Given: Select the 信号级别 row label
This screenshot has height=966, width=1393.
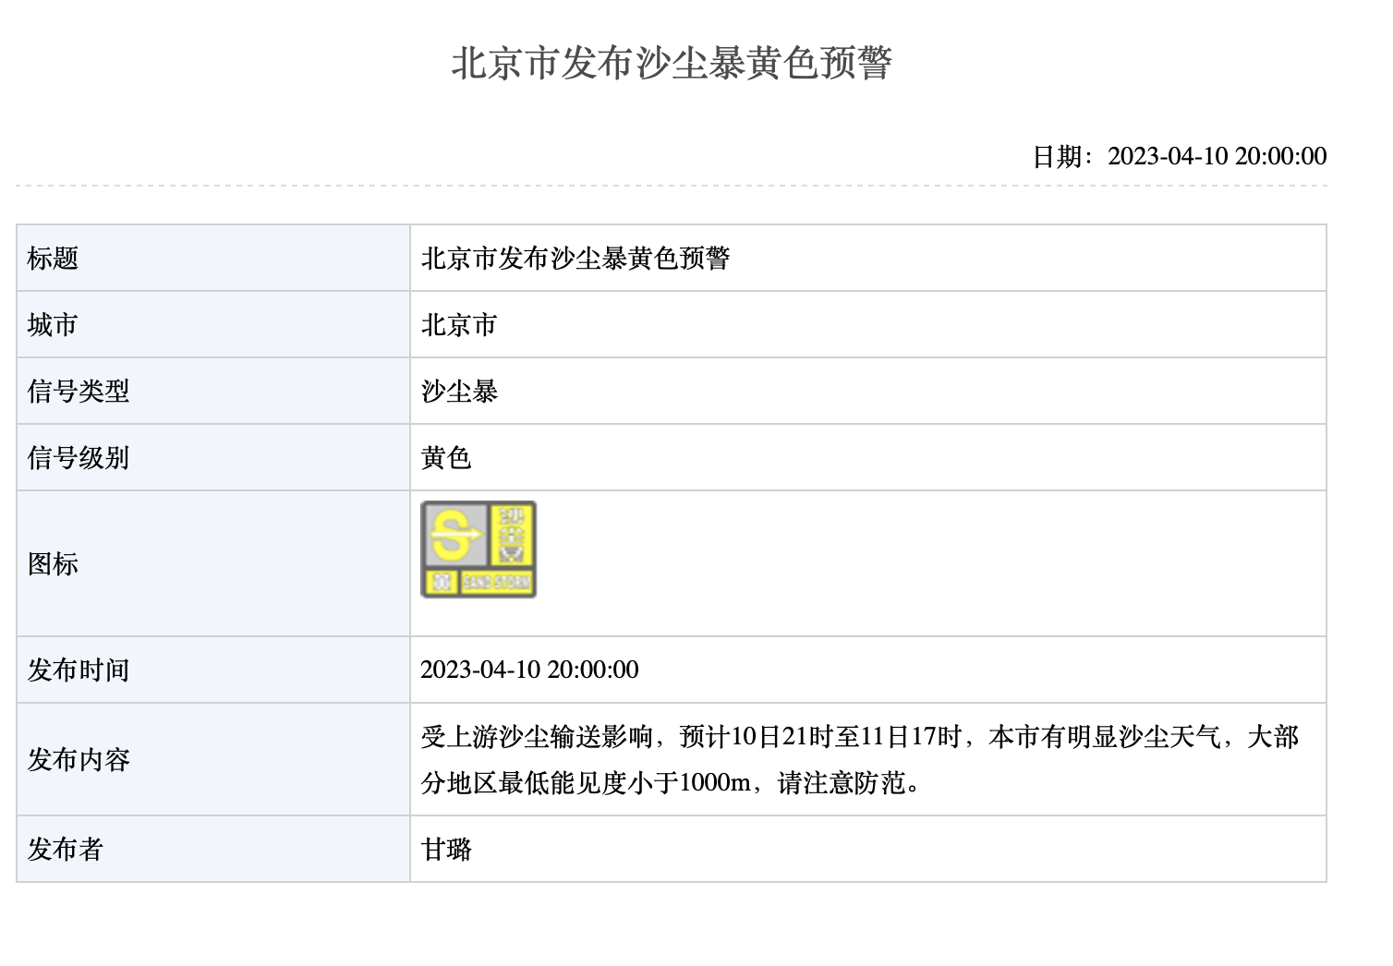Looking at the screenshot, I should 79,458.
